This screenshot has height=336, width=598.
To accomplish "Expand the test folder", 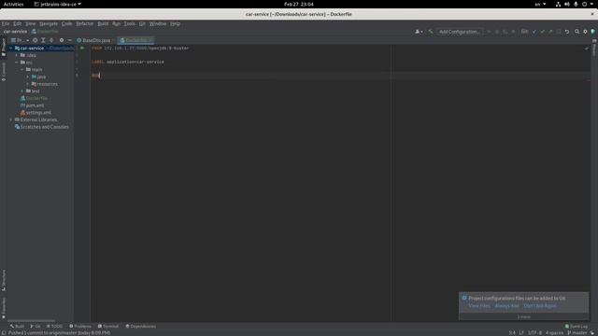I will click(x=22, y=91).
